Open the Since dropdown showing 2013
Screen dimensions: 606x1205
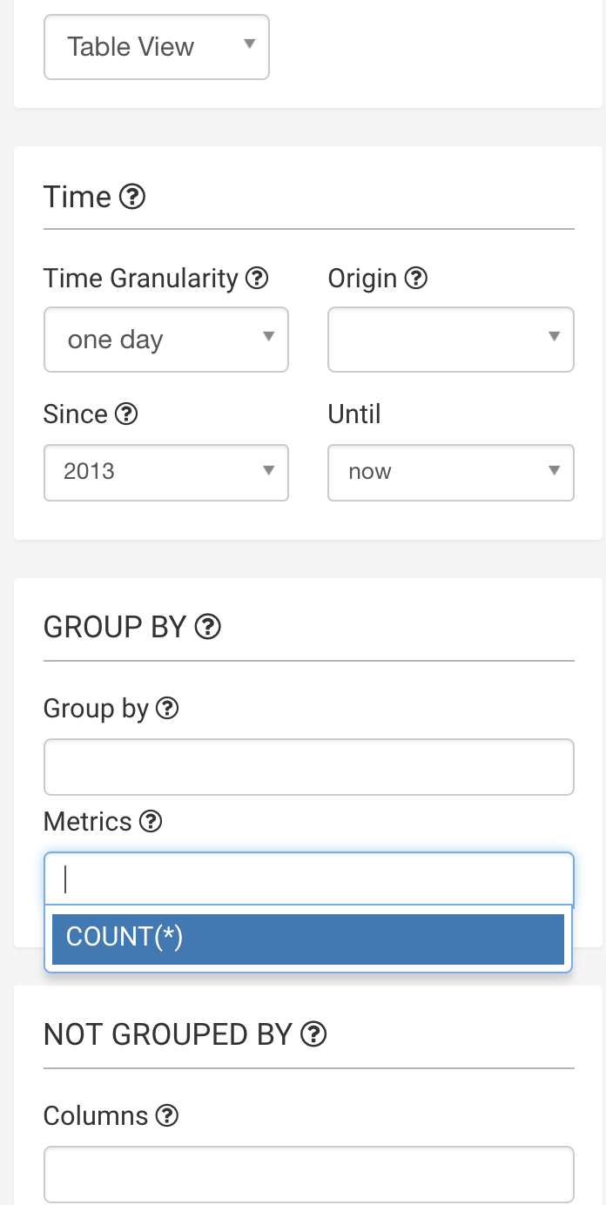pyautogui.click(x=165, y=473)
